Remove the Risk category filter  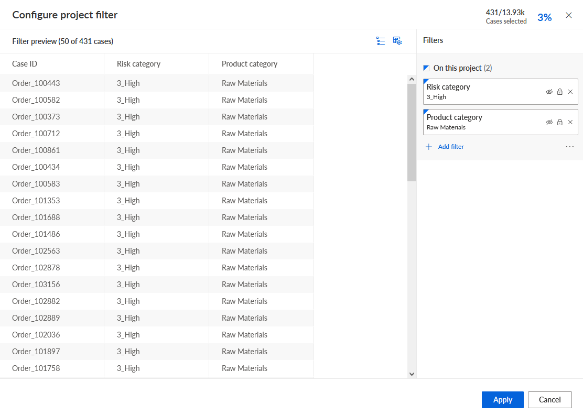(570, 92)
